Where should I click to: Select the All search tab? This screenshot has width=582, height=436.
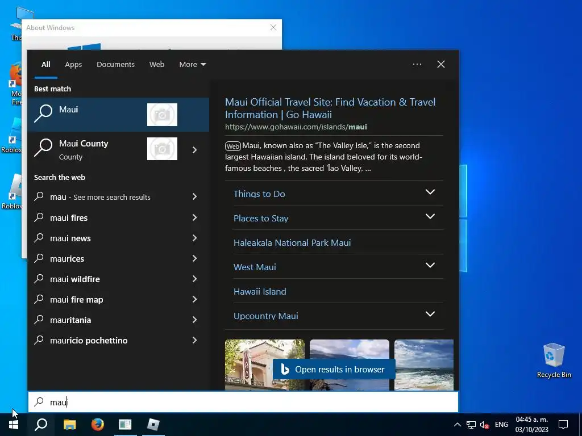[x=45, y=65]
